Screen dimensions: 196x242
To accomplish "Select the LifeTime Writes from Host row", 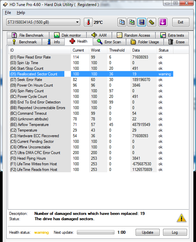I will coord(91,164).
